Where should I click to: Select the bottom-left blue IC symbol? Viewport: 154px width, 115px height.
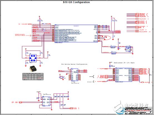click(x=46, y=101)
